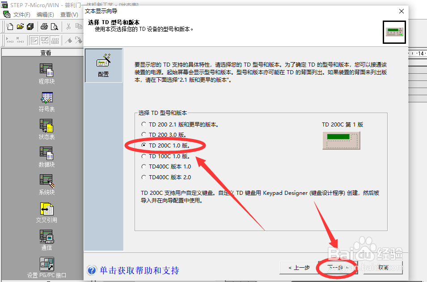Click the Print toolbar icon
Image resolution: width=427 pixels, height=282 pixels.
tap(44, 26)
